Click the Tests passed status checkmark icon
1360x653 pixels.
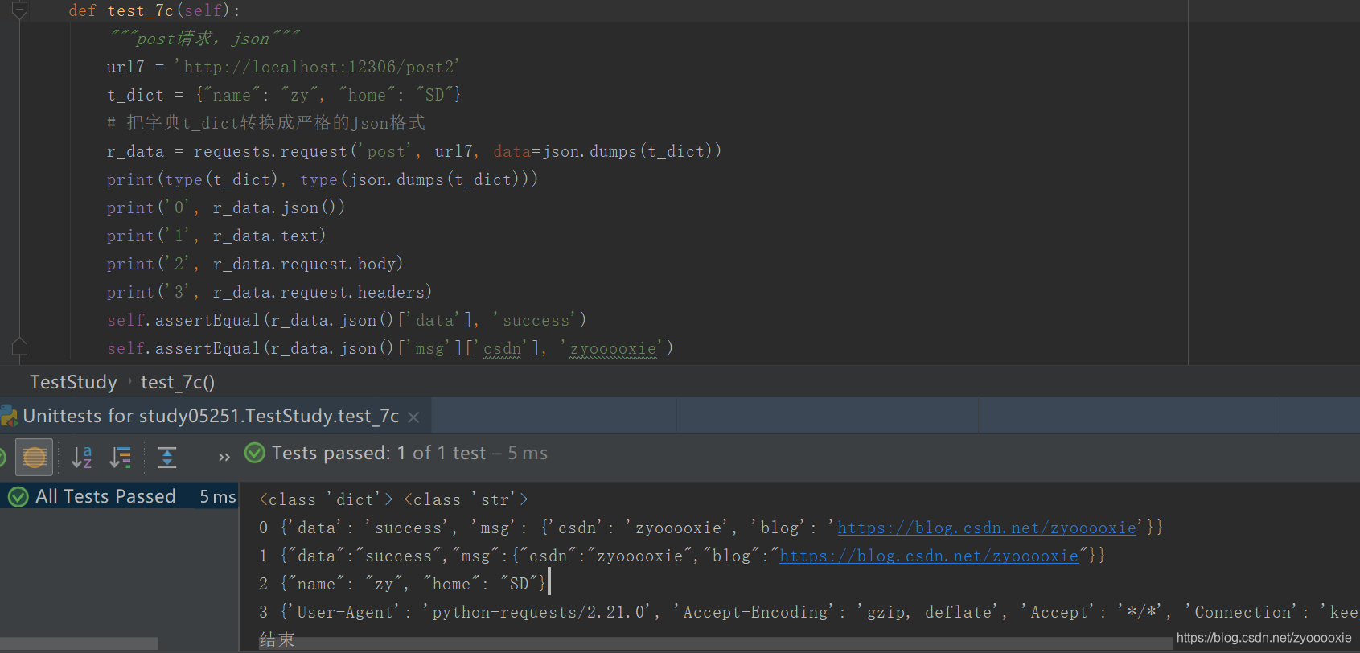coord(254,453)
